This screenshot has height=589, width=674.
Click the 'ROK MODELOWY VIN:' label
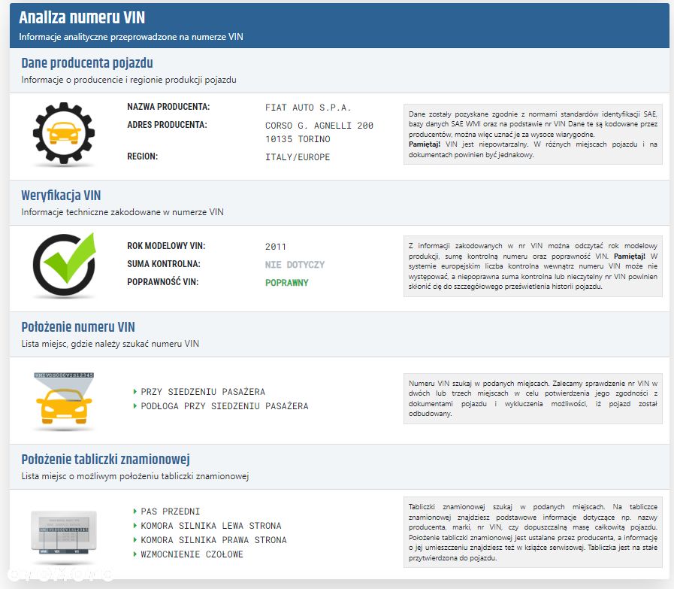pyautogui.click(x=166, y=246)
